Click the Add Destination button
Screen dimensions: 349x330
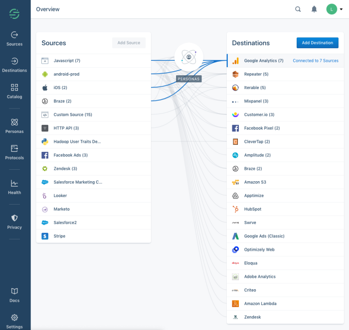[x=318, y=43]
